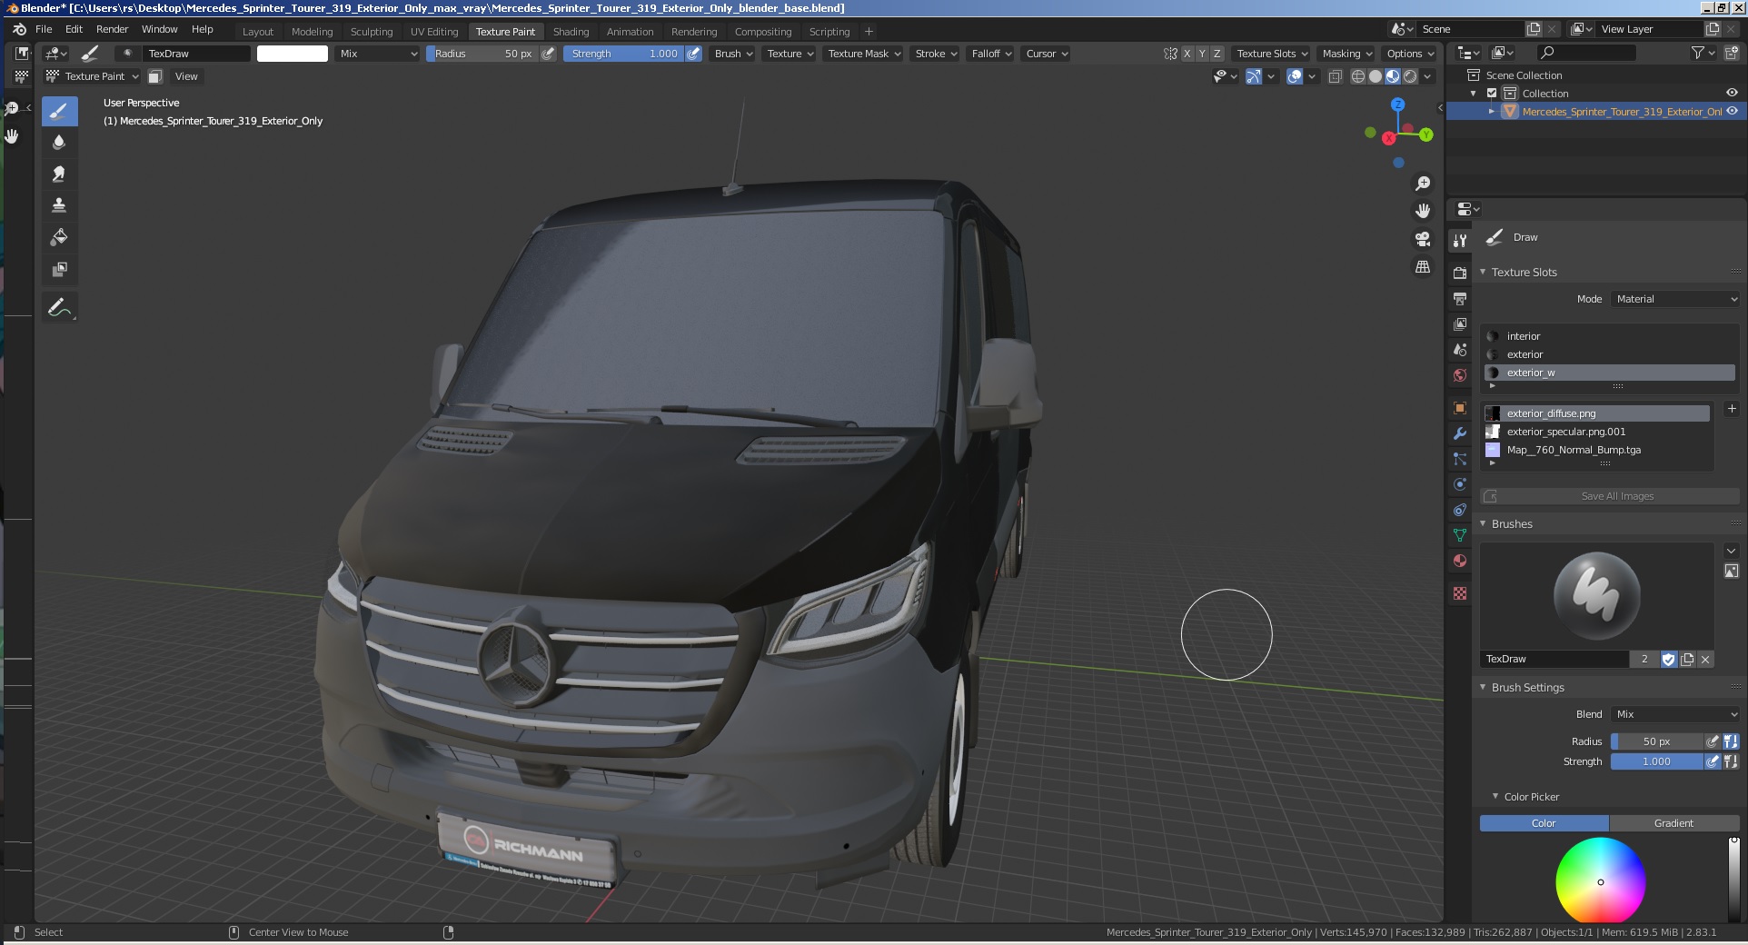Image resolution: width=1748 pixels, height=945 pixels.
Task: Open Render properties tab
Action: click(x=1460, y=273)
